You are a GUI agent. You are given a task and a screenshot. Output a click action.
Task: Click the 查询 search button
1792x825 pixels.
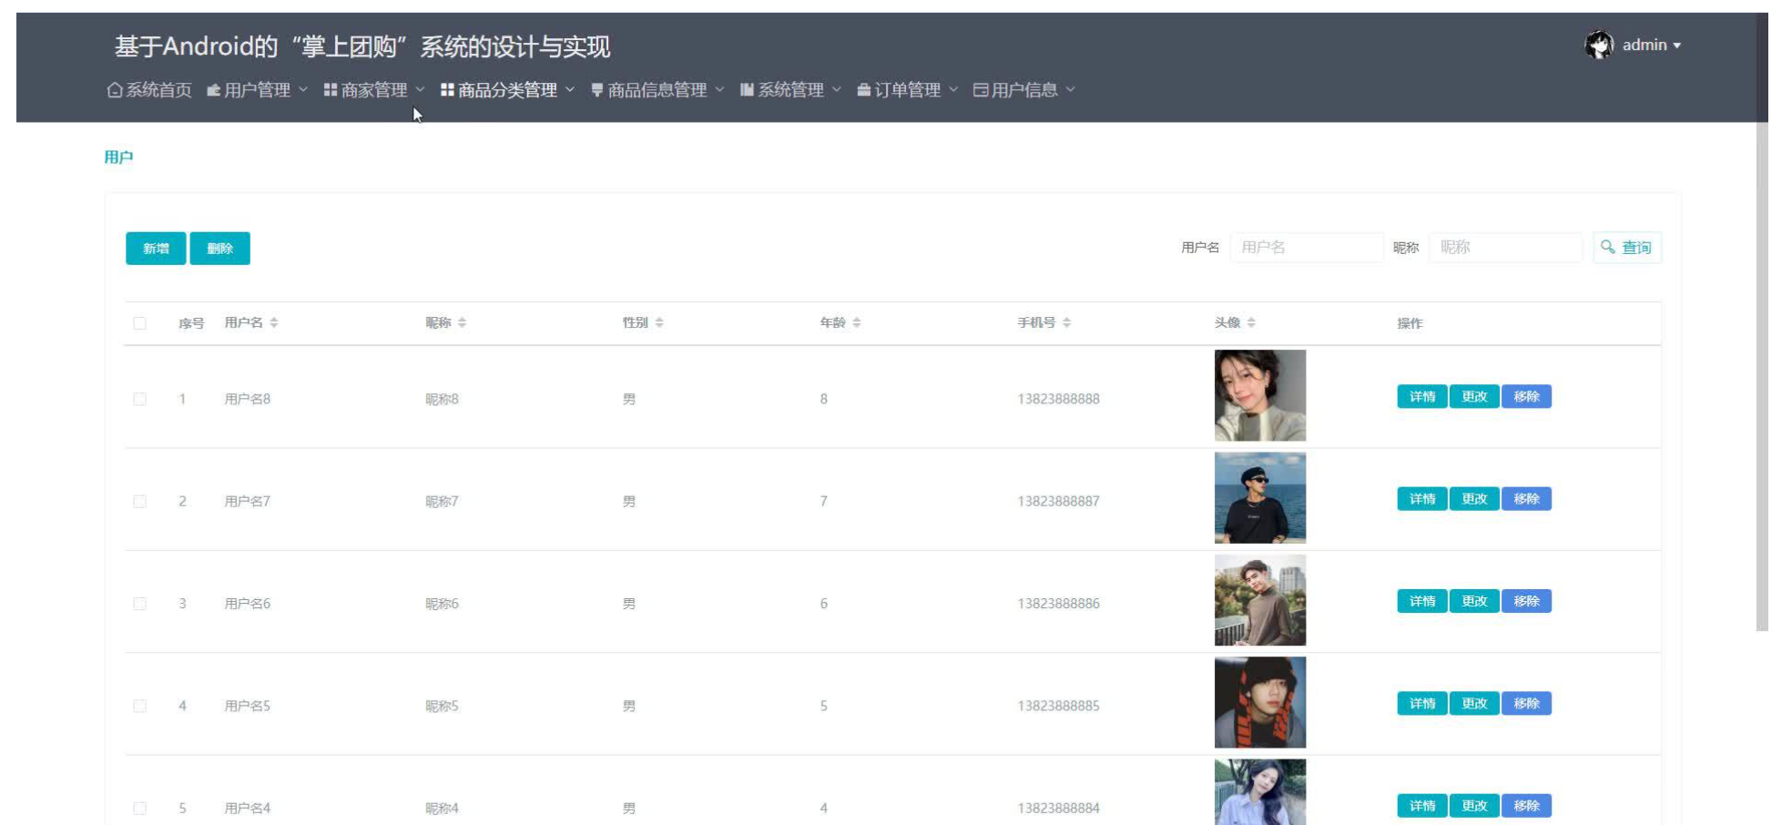(x=1627, y=248)
